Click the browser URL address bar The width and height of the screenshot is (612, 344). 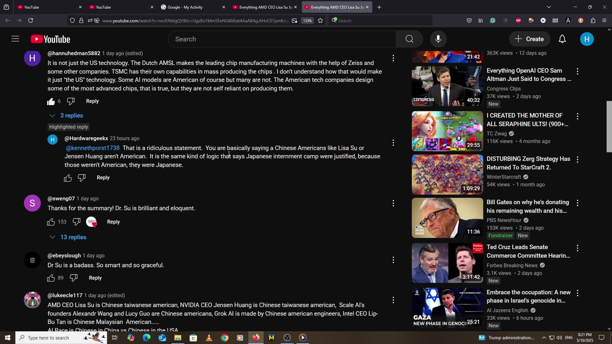tap(195, 21)
